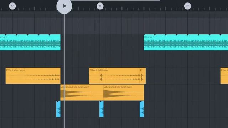Jump to bar 25 marker
The height and width of the screenshot is (128, 228).
pos(100,6)
